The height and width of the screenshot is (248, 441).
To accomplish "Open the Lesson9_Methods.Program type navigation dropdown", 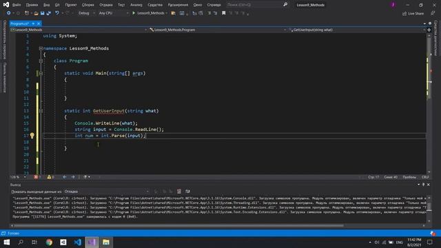I will (218, 30).
